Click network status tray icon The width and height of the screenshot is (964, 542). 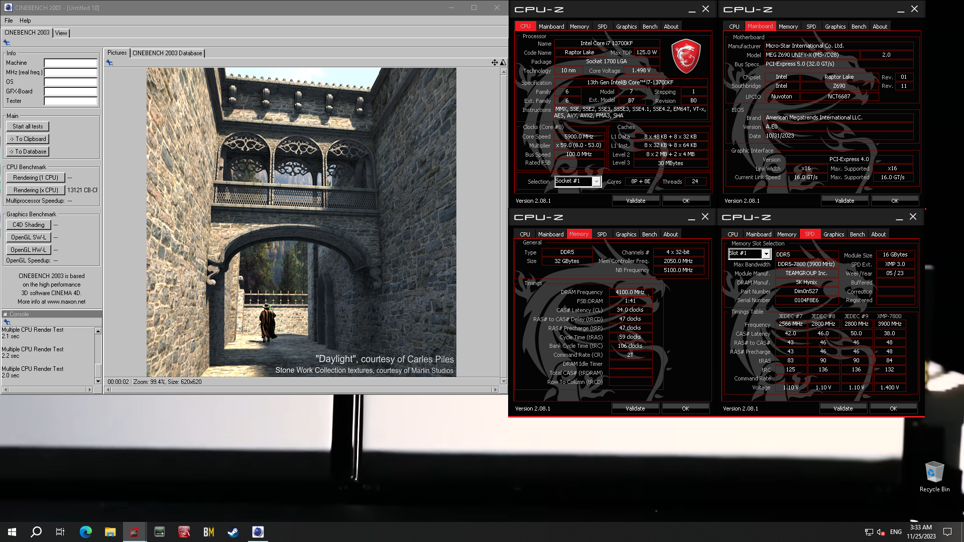[869, 532]
